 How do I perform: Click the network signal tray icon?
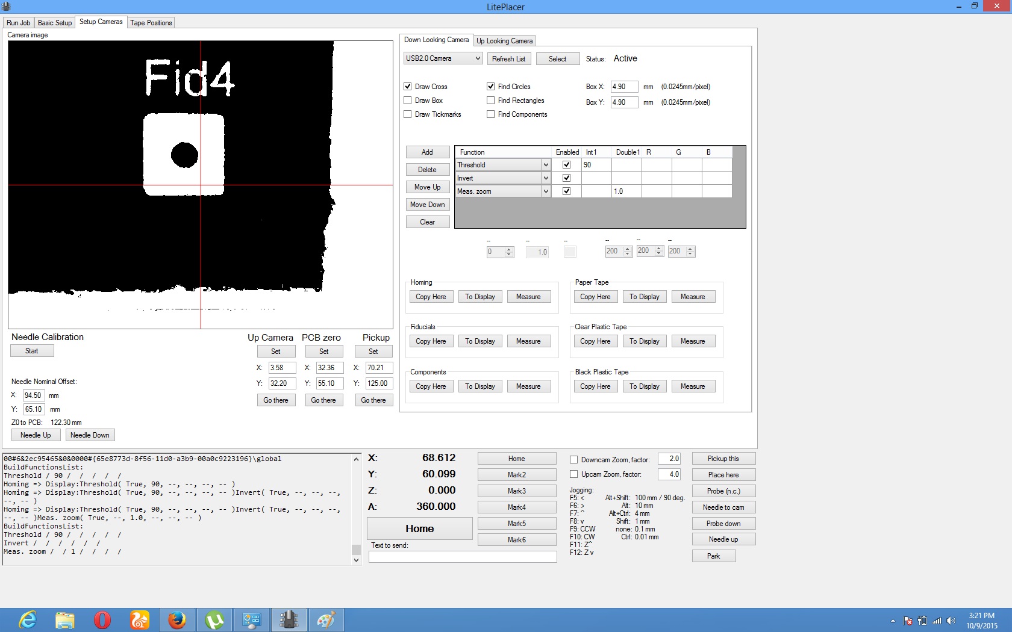tap(937, 621)
